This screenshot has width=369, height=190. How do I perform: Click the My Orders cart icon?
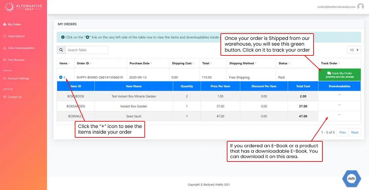click(x=4, y=24)
